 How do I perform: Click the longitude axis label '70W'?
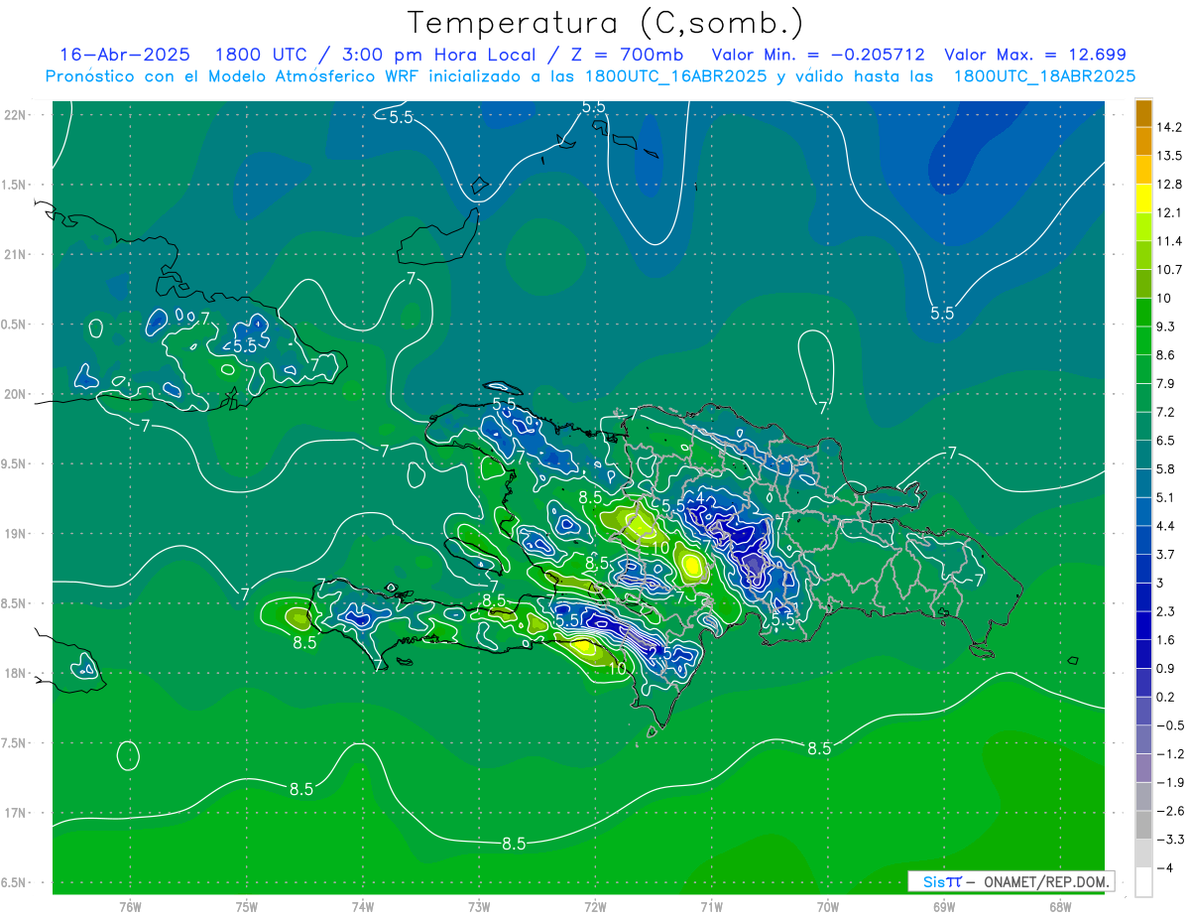[828, 907]
